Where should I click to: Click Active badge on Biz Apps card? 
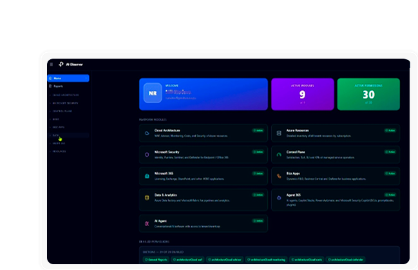tap(390, 173)
